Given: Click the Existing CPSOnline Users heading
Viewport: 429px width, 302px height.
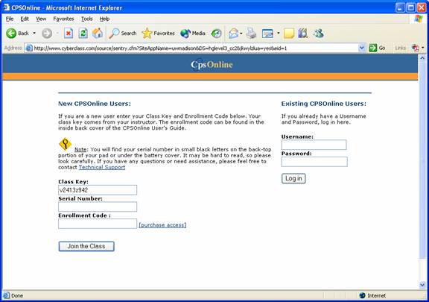Looking at the screenshot, I should 324,104.
